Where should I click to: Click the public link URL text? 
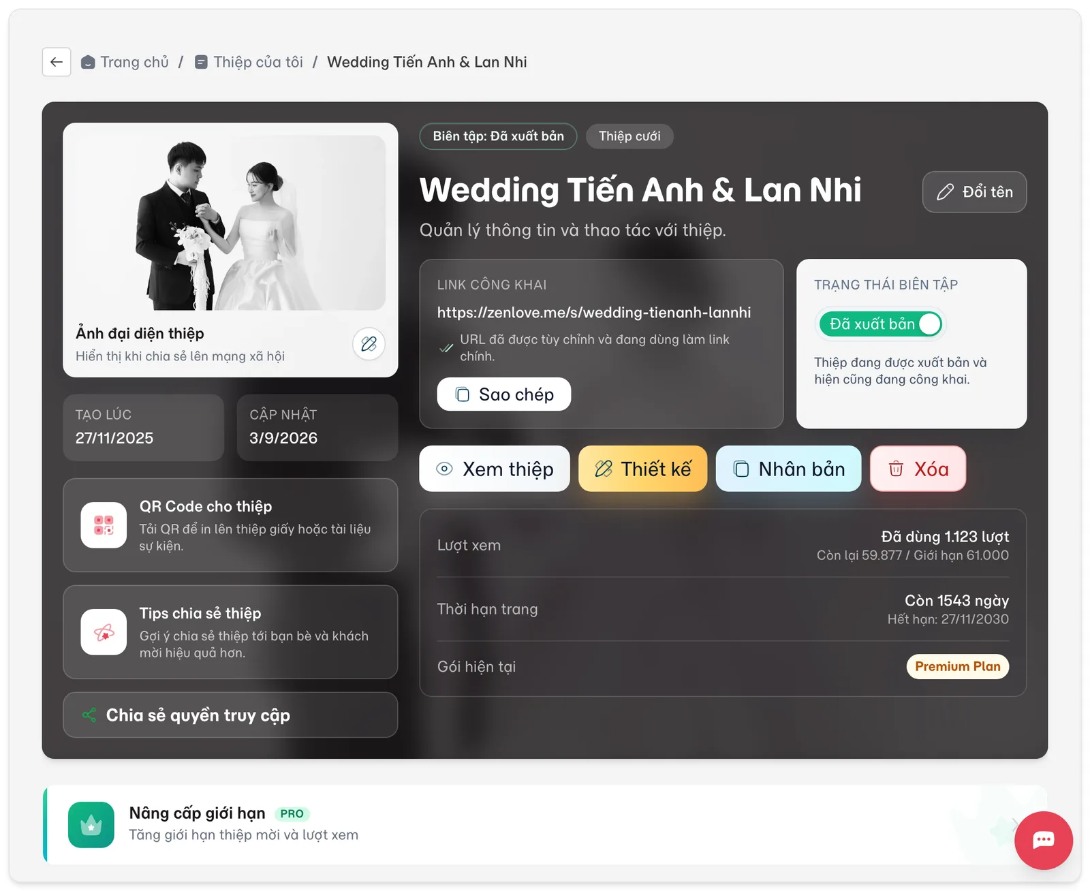click(594, 313)
